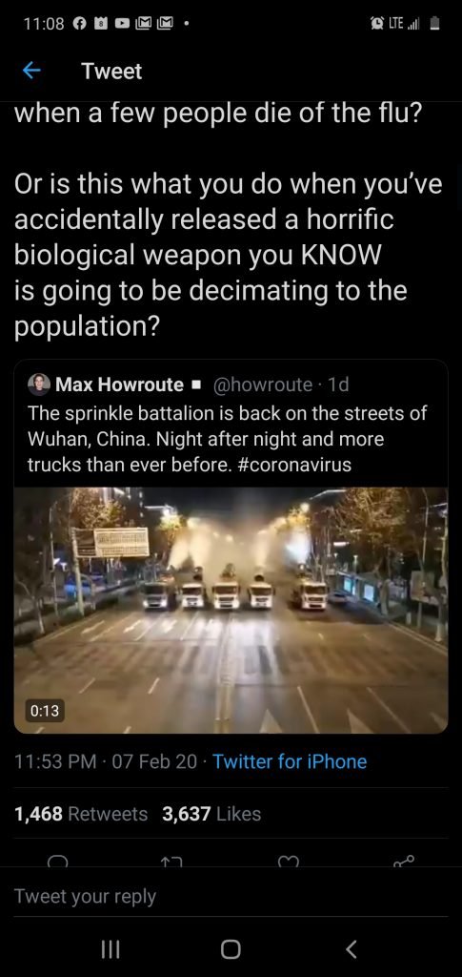Tap the retweet arrows icon
Screen dimensions: 462x977
[x=172, y=862]
